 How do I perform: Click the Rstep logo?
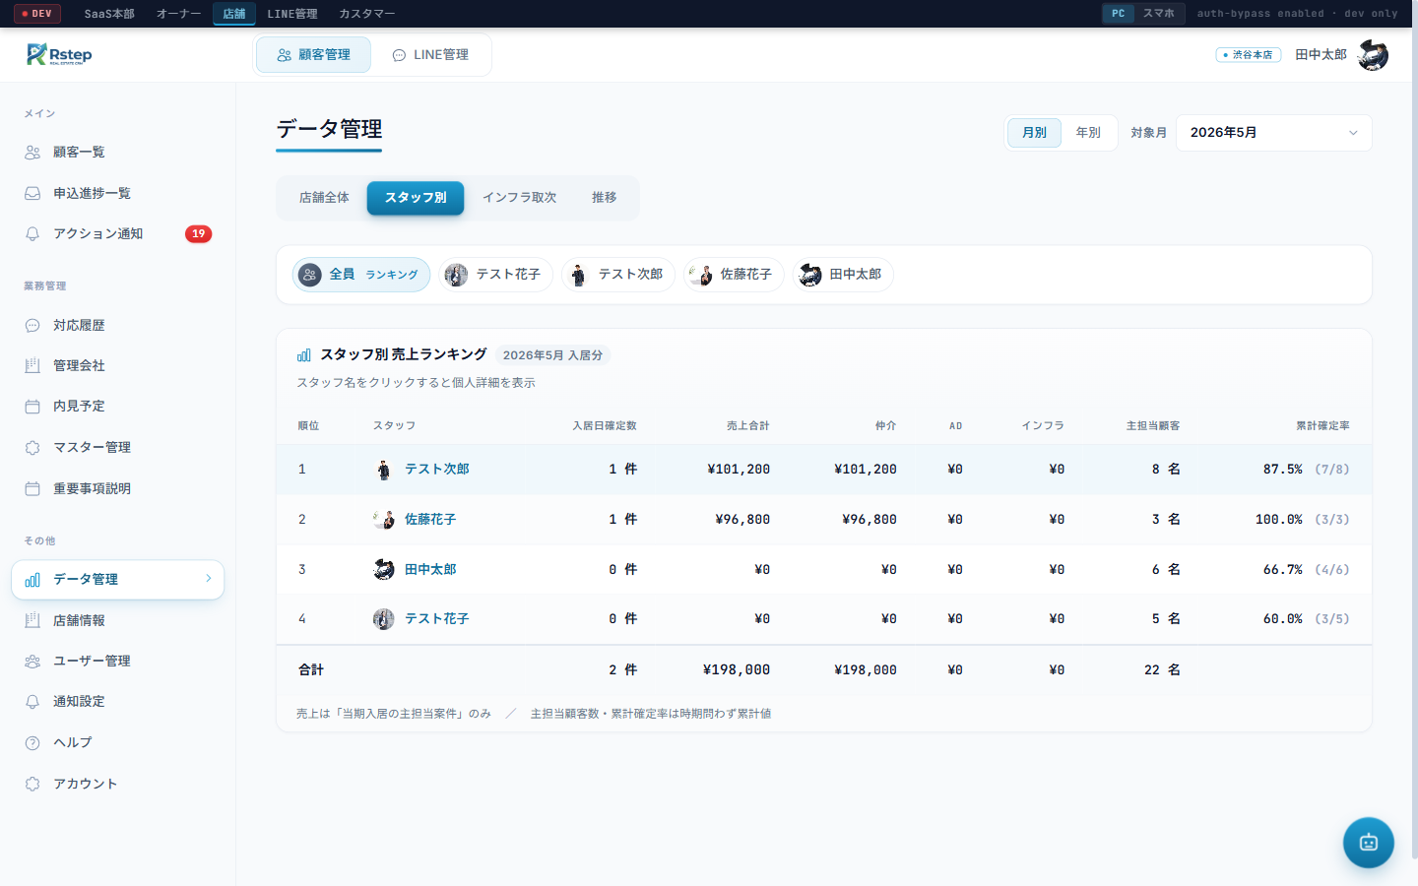[x=59, y=54]
